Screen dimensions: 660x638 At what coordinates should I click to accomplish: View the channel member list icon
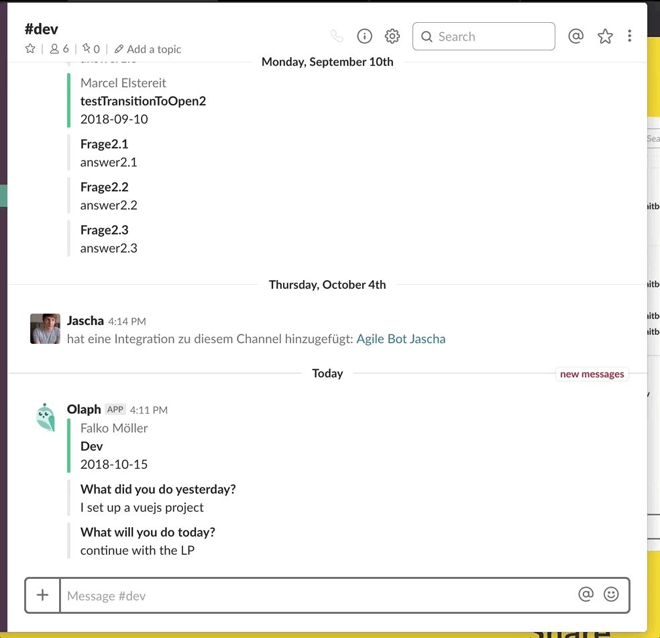58,48
